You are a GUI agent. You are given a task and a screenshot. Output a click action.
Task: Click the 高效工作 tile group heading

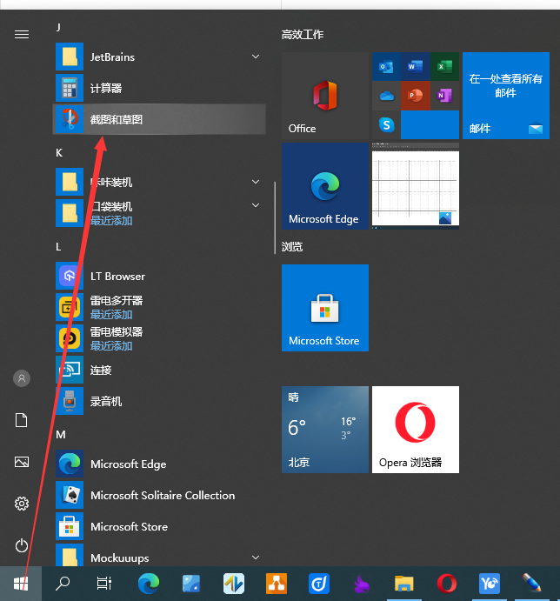coord(303,34)
